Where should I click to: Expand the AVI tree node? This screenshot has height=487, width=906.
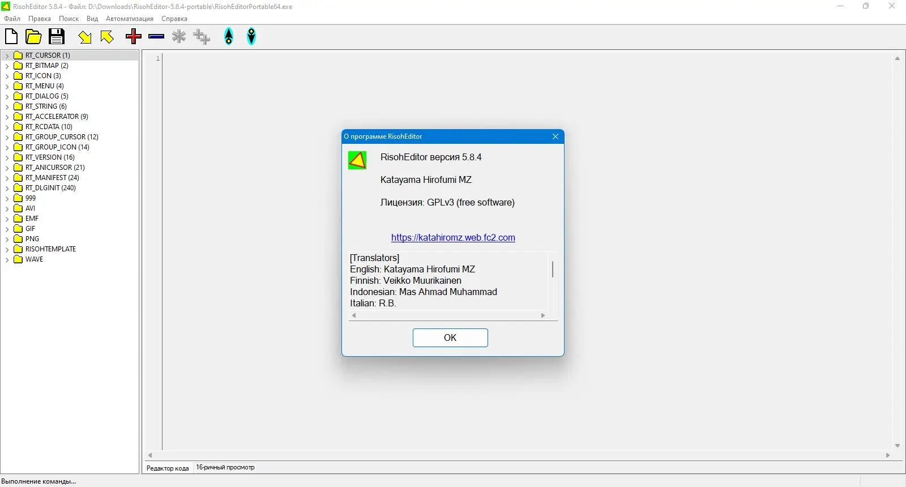(x=7, y=208)
